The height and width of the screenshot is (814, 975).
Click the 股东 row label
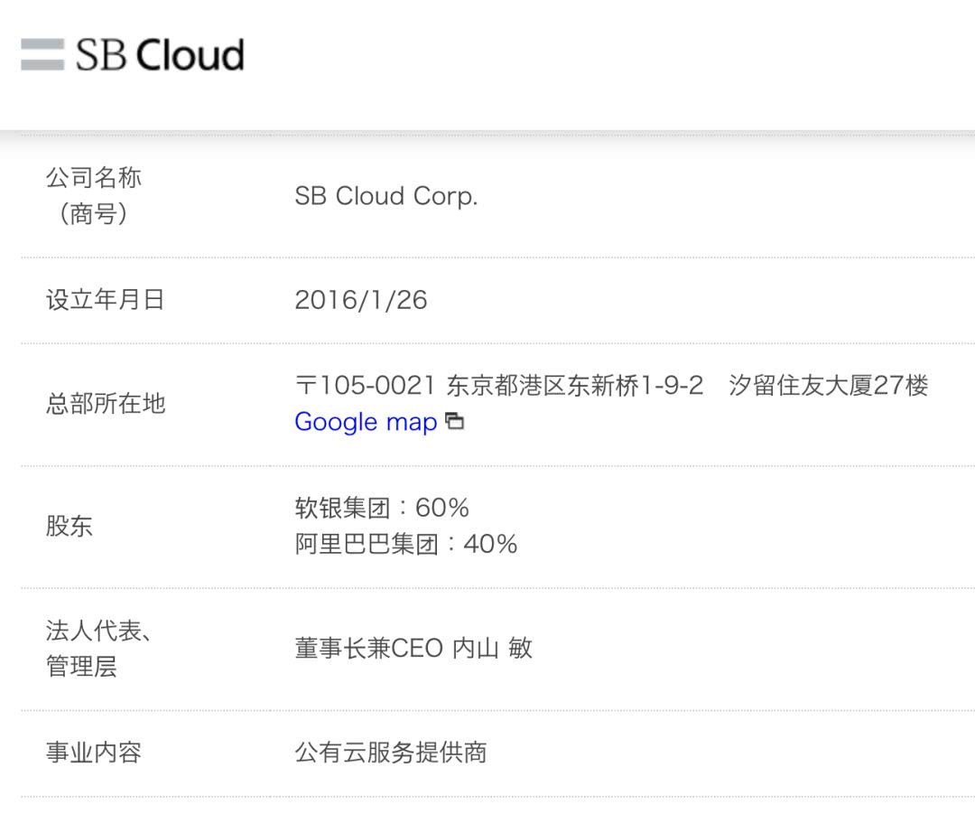(70, 526)
